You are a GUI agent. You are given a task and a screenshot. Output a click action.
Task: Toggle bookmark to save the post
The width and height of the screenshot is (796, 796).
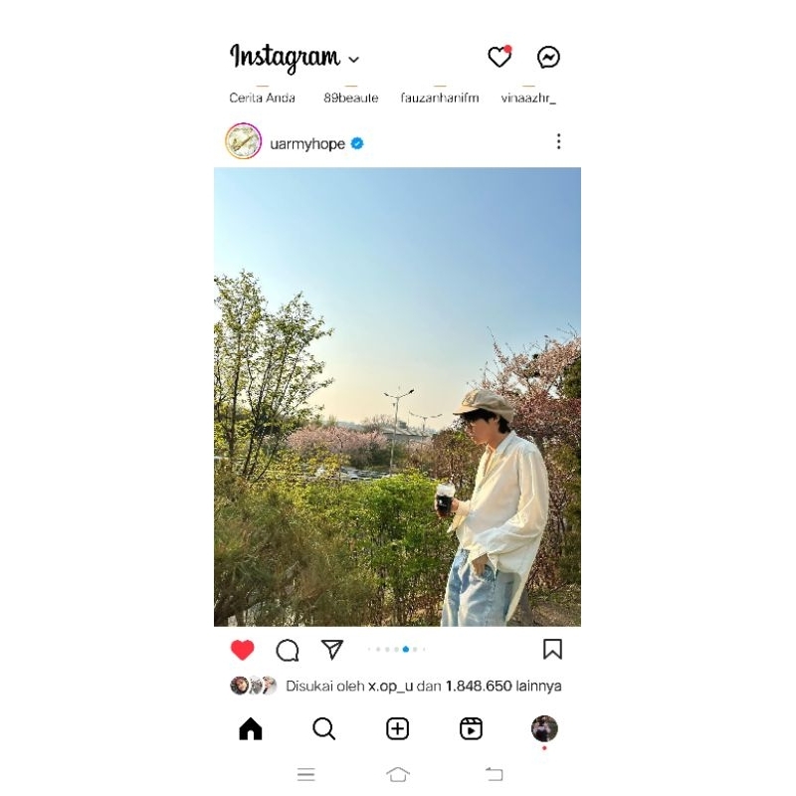point(552,650)
